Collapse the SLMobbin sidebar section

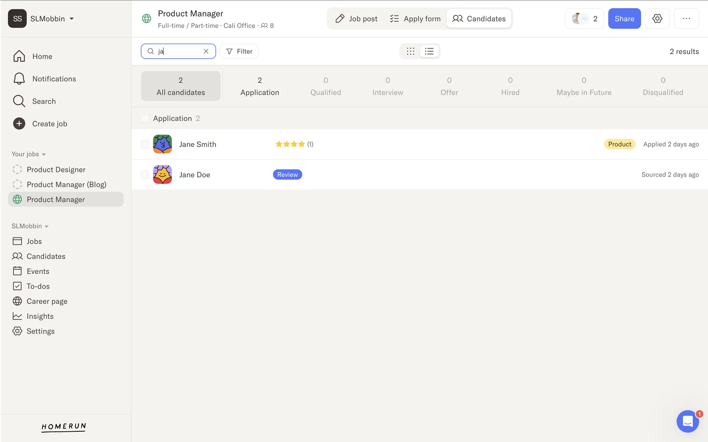click(x=46, y=227)
